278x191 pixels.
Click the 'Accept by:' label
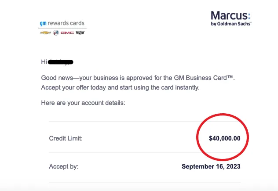tap(64, 166)
